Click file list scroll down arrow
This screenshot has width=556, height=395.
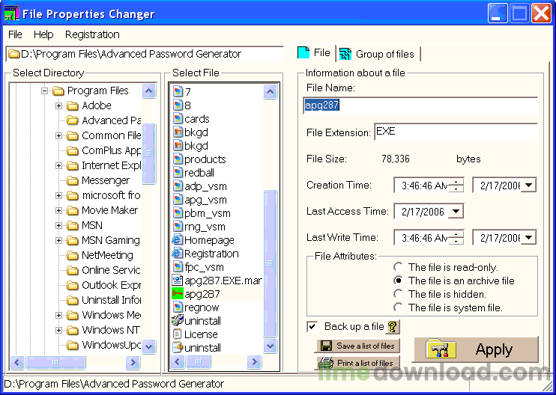pos(271,346)
